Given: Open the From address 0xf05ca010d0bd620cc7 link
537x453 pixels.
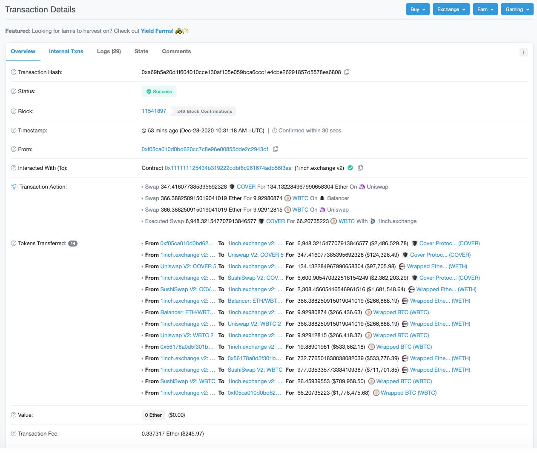Looking at the screenshot, I should [x=205, y=149].
